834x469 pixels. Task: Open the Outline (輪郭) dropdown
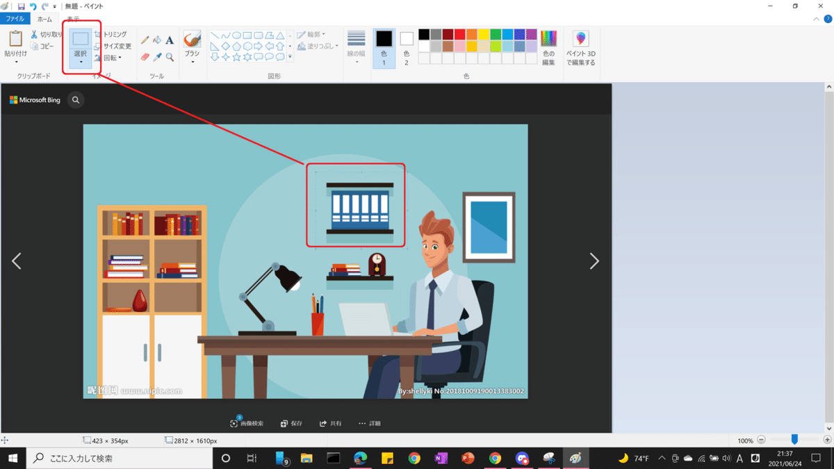click(311, 34)
